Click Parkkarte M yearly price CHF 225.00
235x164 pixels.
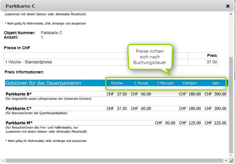pyautogui.click(x=215, y=123)
